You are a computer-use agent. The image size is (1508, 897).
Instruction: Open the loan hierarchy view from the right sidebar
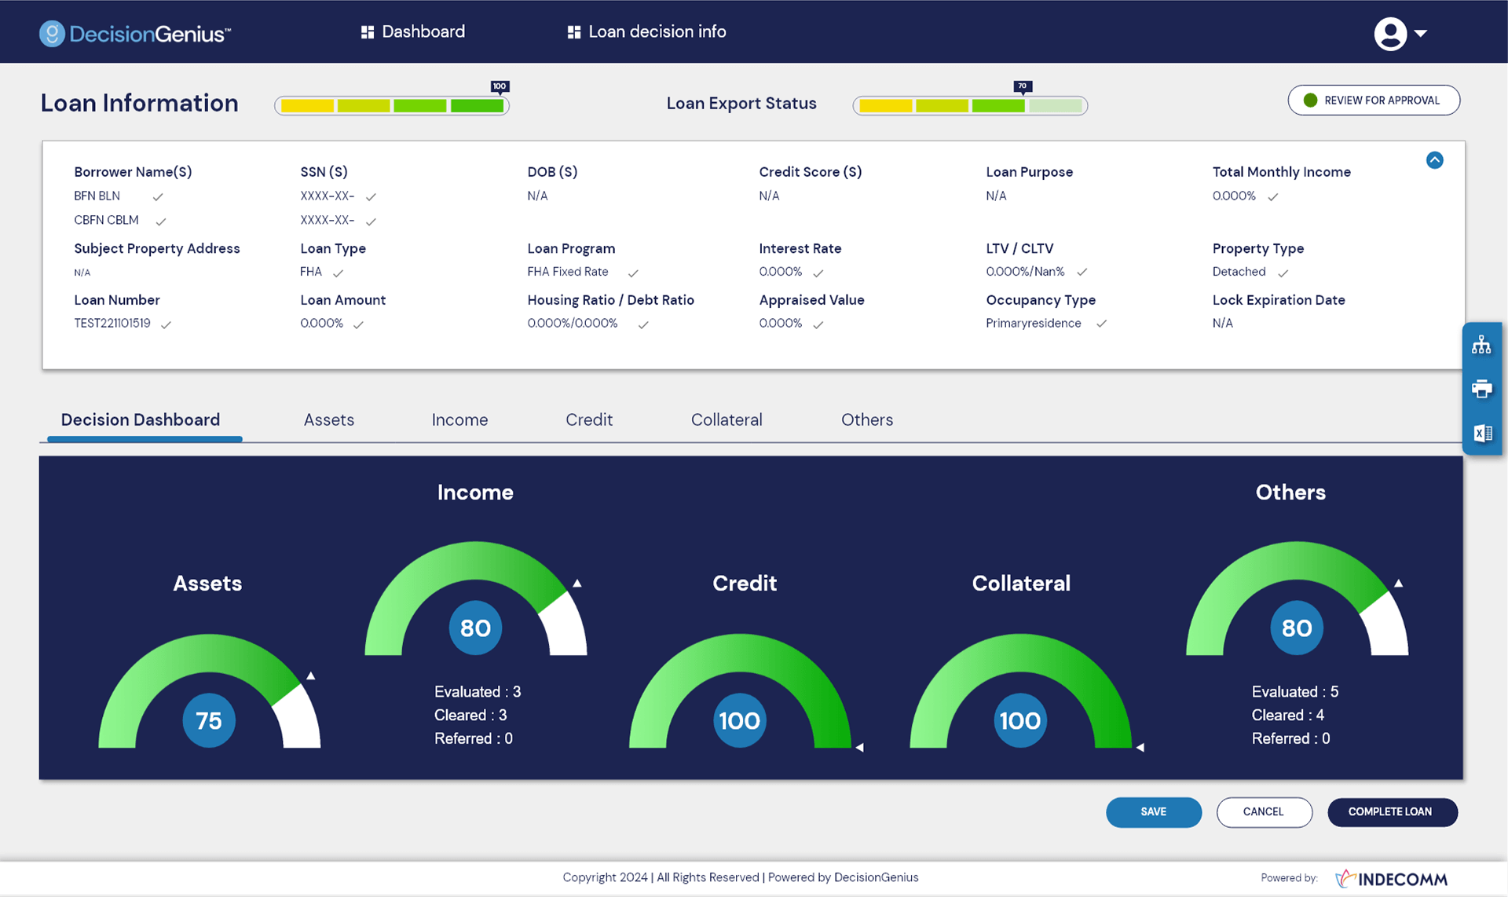[x=1482, y=343]
